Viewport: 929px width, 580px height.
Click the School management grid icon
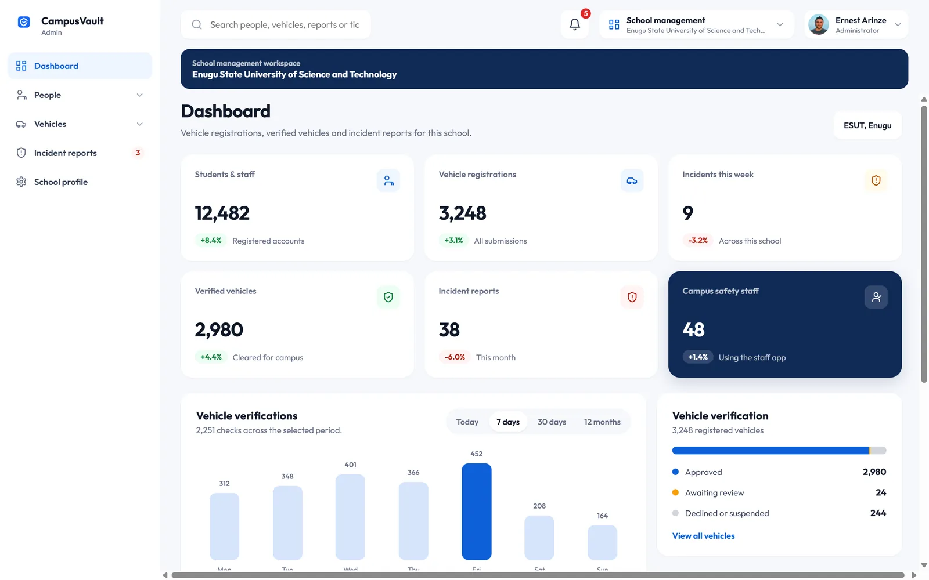[614, 24]
